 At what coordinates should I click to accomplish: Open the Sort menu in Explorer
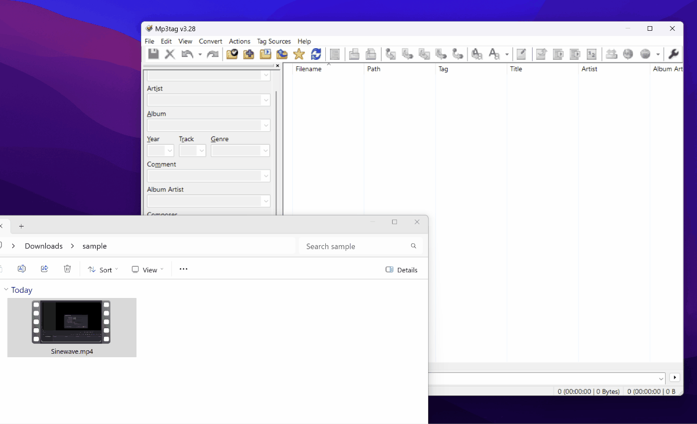(x=103, y=270)
